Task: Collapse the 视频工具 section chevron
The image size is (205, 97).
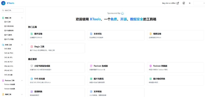Action: 22,94
